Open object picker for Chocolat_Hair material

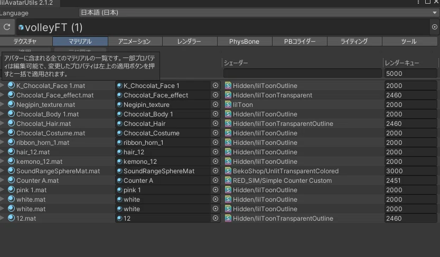coord(215,124)
